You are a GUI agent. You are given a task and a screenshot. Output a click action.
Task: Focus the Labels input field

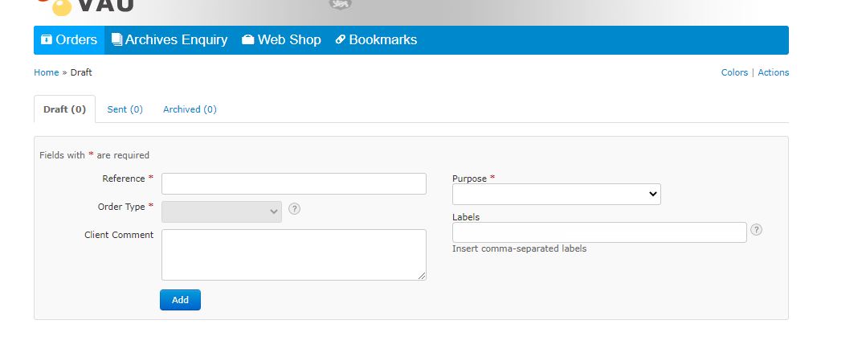pyautogui.click(x=598, y=232)
